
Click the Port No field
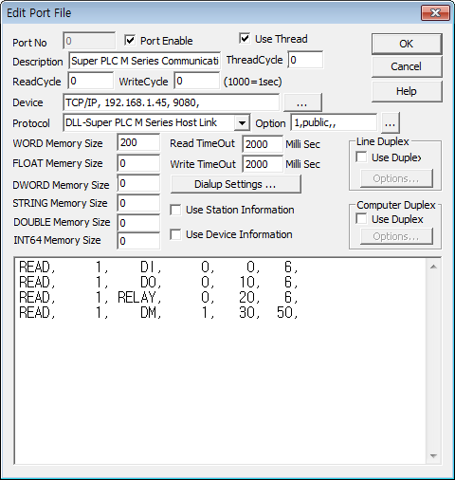(89, 41)
